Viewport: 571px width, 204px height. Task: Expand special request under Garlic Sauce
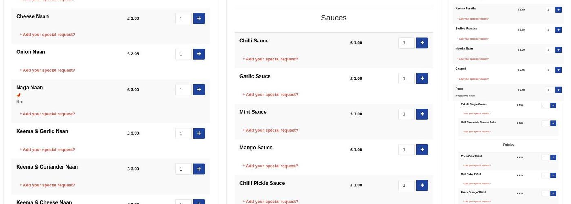pyautogui.click(x=272, y=95)
